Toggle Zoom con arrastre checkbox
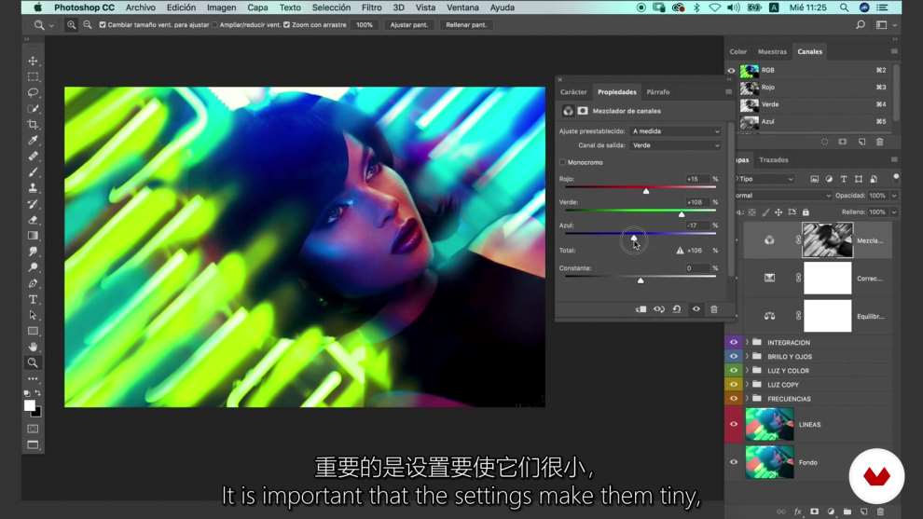The height and width of the screenshot is (519, 923). 286,25
